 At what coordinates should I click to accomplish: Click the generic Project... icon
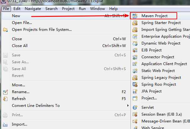pyautogui.click(x=135, y=98)
